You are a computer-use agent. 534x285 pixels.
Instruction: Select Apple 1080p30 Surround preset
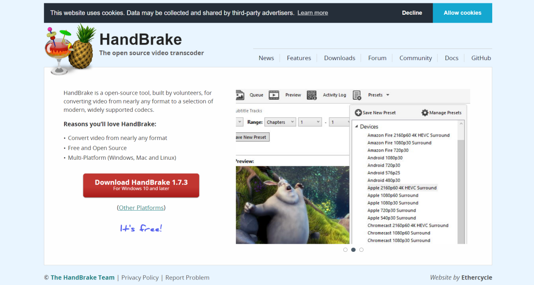pos(393,203)
